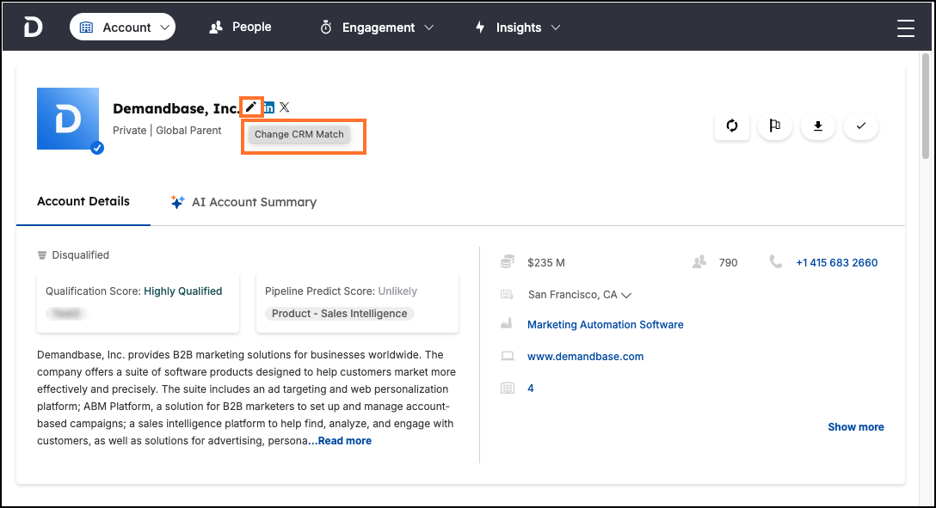Viewport: 936px width, 508px height.
Task: Click the Product - Sales Intelligence tag
Action: coord(339,314)
